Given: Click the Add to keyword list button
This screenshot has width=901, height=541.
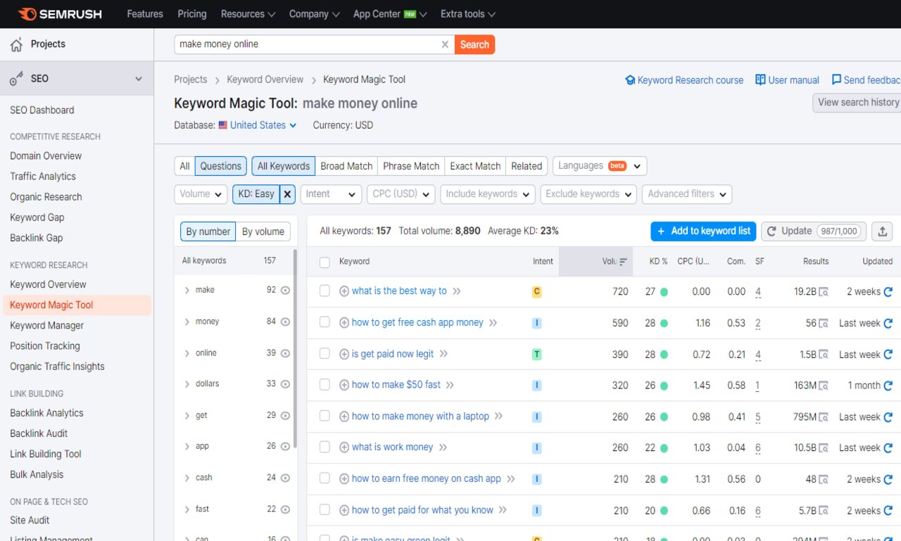Looking at the screenshot, I should [702, 231].
